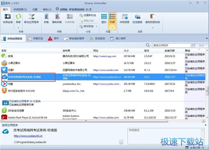This screenshot has width=209, height=150.
Task: Click the 快照安装 snapshot install icon
Action: pyautogui.click(x=8, y=18)
